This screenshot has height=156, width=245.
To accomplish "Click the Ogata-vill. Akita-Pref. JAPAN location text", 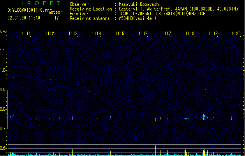I will [x=178, y=9].
